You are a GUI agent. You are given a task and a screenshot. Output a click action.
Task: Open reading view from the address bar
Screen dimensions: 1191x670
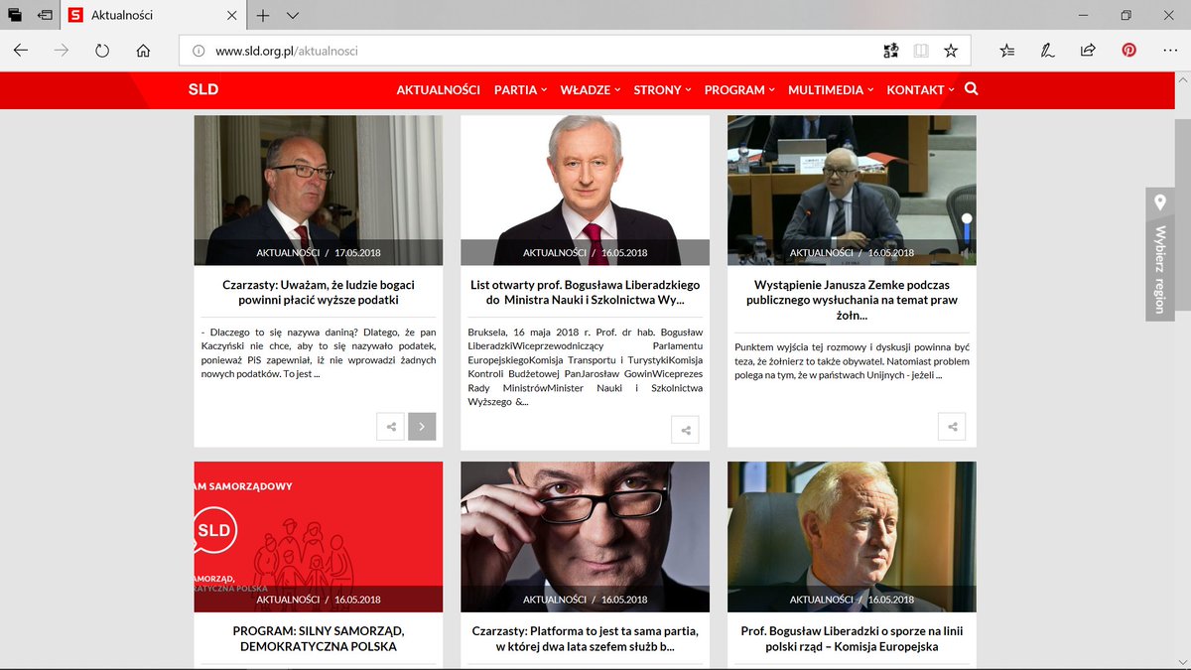click(x=921, y=49)
